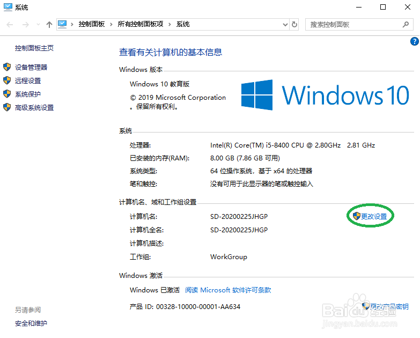
Task: Click shield icon next to 更改设置
Action: point(357,216)
